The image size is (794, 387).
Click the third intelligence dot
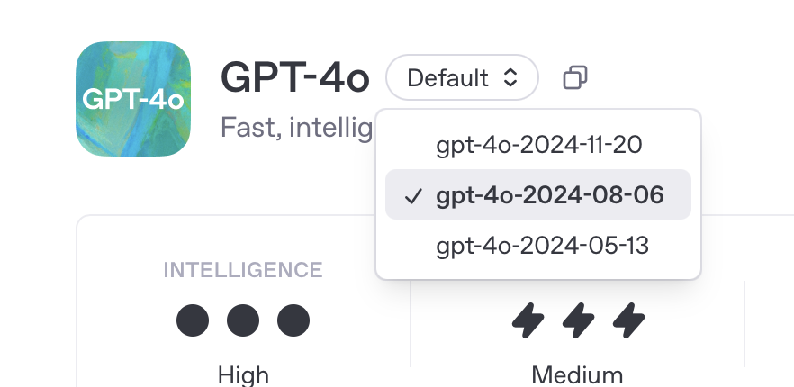[x=293, y=320]
